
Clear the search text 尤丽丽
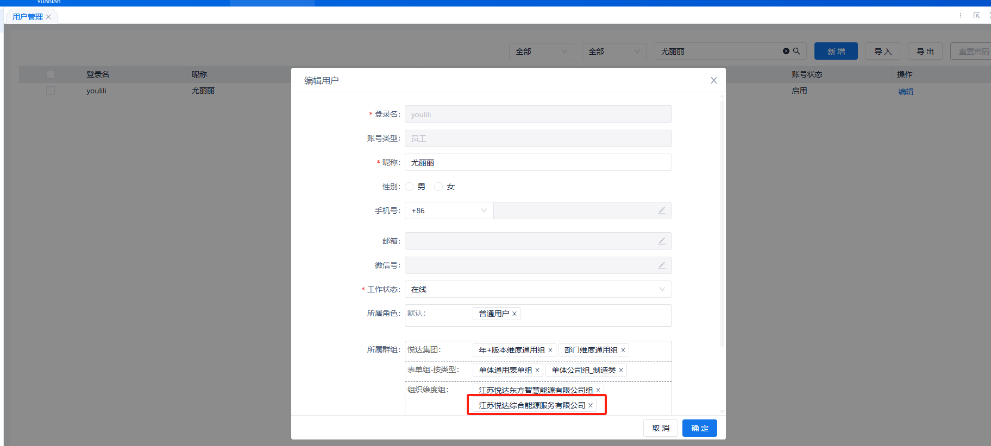[786, 51]
